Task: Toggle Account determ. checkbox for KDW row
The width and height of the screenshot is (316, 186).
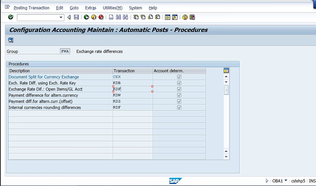Action: (179, 95)
